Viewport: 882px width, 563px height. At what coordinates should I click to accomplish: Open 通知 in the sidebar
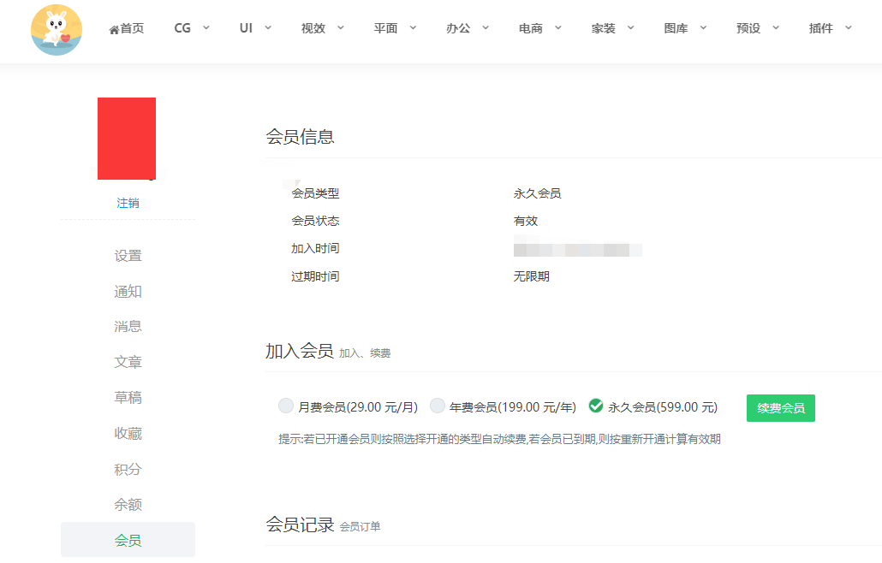[x=128, y=292]
